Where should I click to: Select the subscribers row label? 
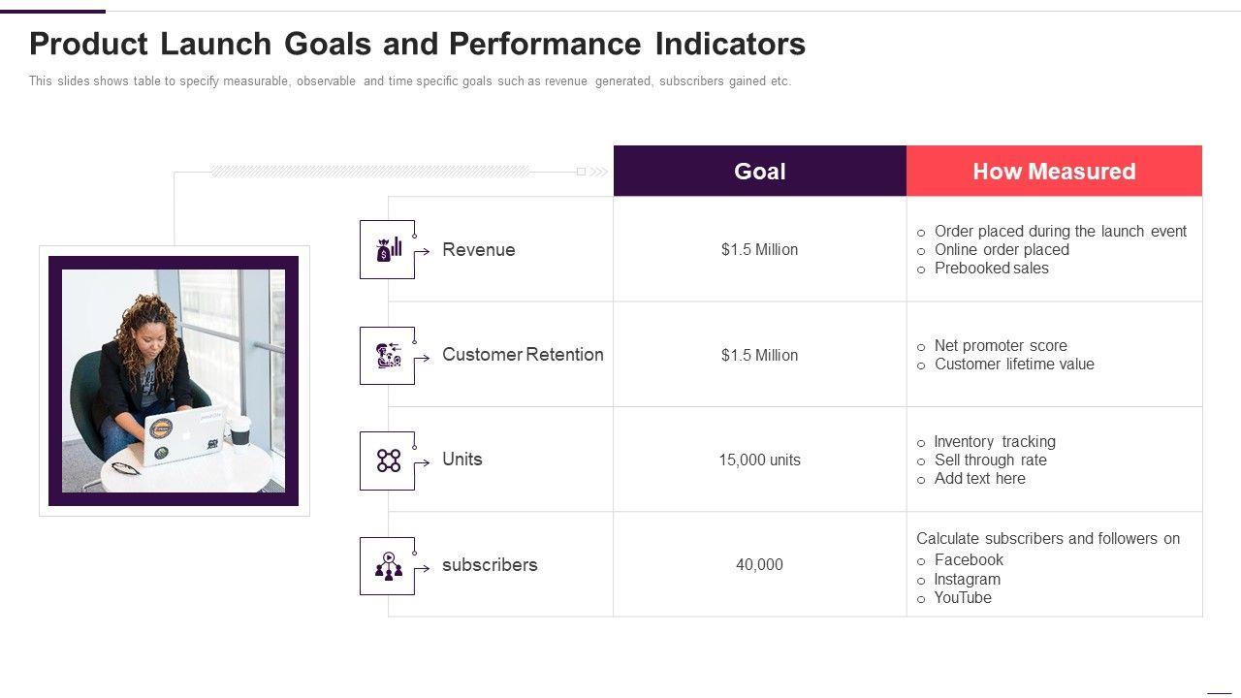(x=489, y=565)
